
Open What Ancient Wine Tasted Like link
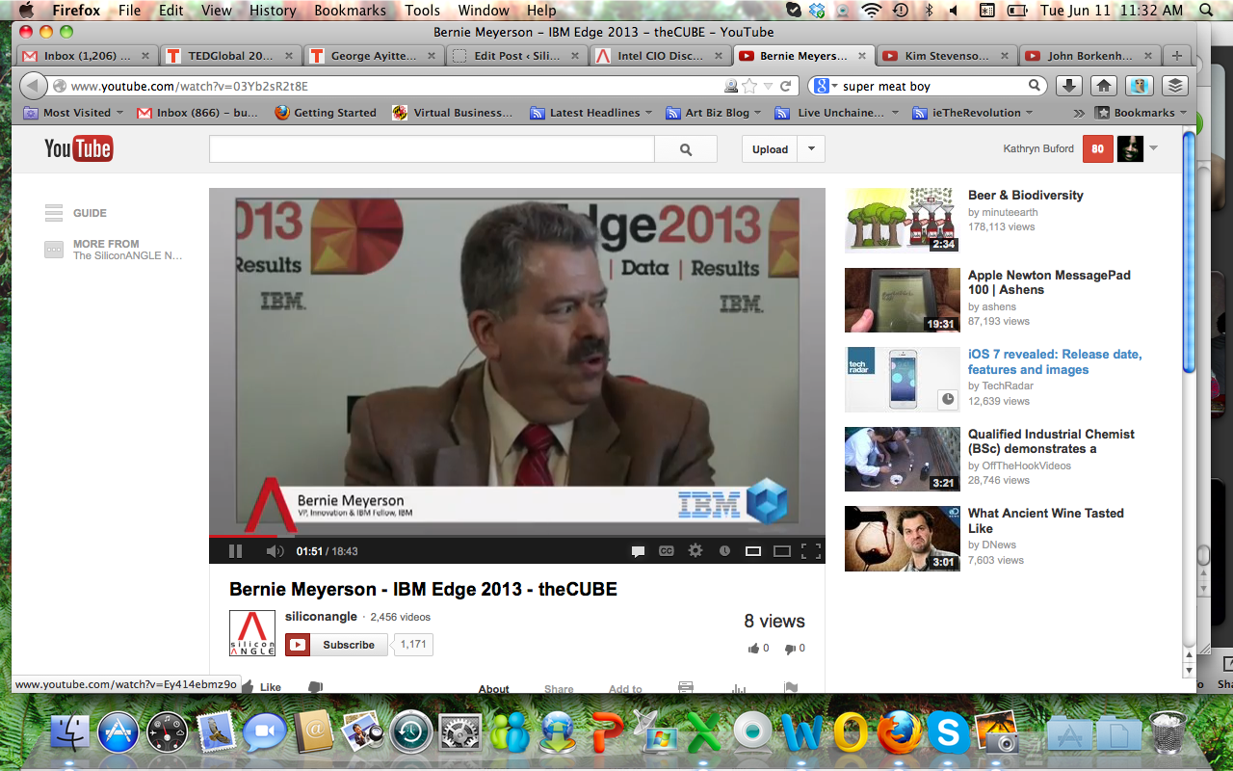tap(1046, 520)
